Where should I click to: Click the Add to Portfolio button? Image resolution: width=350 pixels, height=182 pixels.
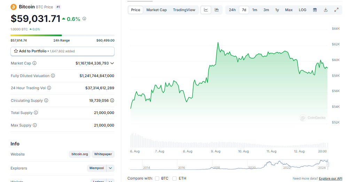(62, 51)
